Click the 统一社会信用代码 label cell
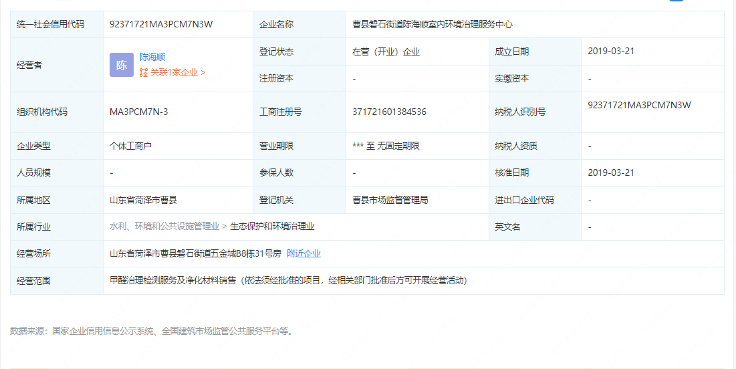 pos(57,25)
